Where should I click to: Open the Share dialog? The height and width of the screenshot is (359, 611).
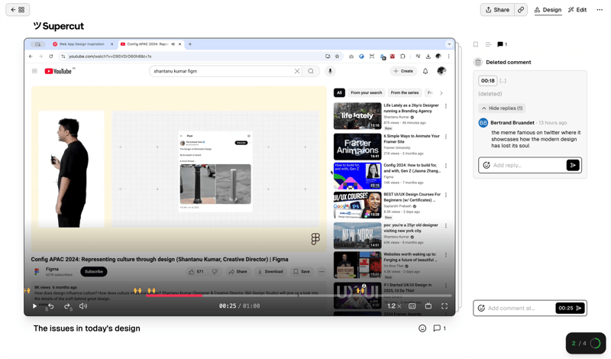pos(497,10)
